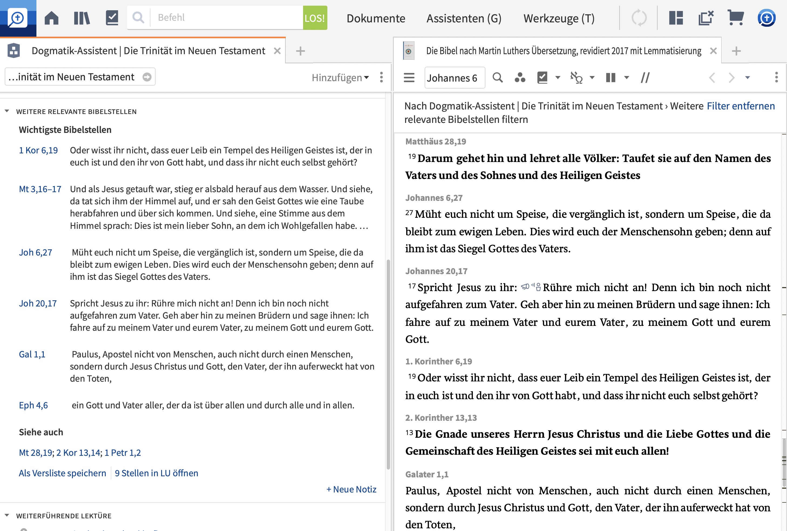The image size is (787, 531).
Task: Click the search magnifier in command box
Action: pos(138,17)
